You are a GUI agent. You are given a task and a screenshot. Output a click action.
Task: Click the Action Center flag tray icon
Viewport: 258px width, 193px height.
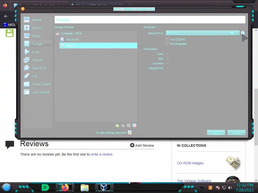(x=218, y=187)
